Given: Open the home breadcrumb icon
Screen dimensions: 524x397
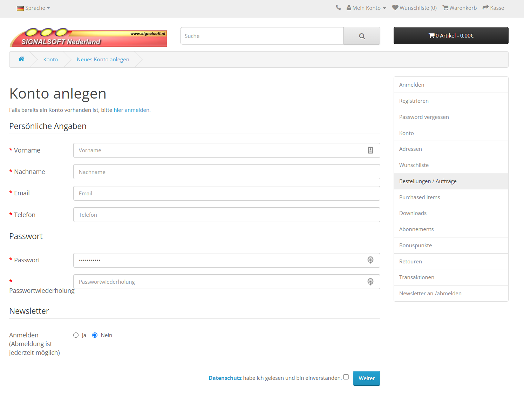Looking at the screenshot, I should point(21,59).
